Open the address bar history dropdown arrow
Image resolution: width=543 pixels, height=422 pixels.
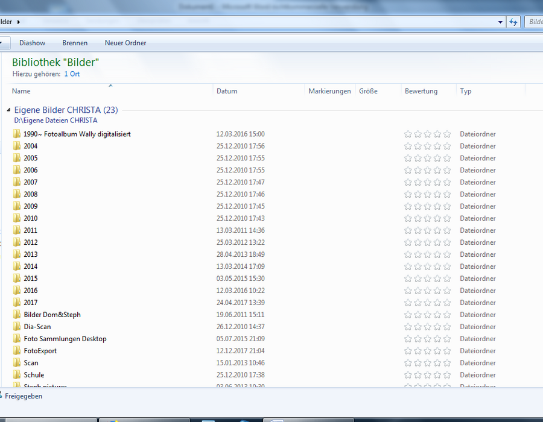[500, 22]
